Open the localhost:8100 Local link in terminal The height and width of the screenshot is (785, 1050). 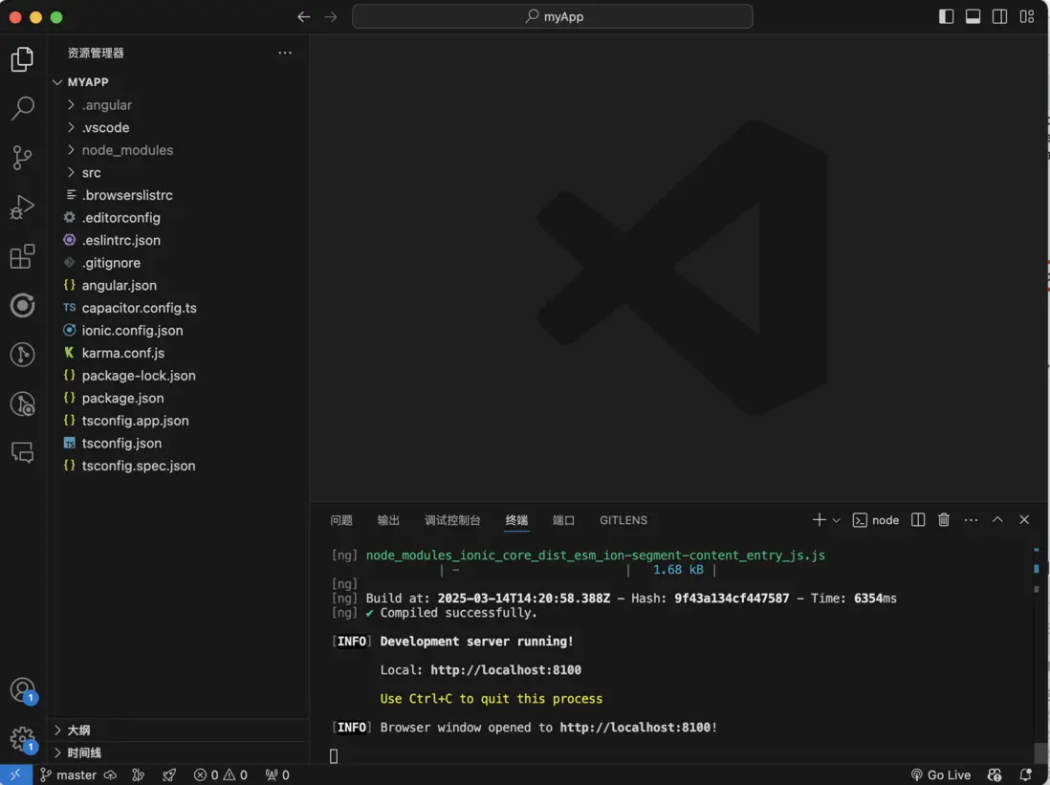pos(506,670)
